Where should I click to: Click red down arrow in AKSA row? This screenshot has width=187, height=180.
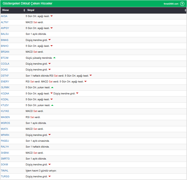point(52,16)
